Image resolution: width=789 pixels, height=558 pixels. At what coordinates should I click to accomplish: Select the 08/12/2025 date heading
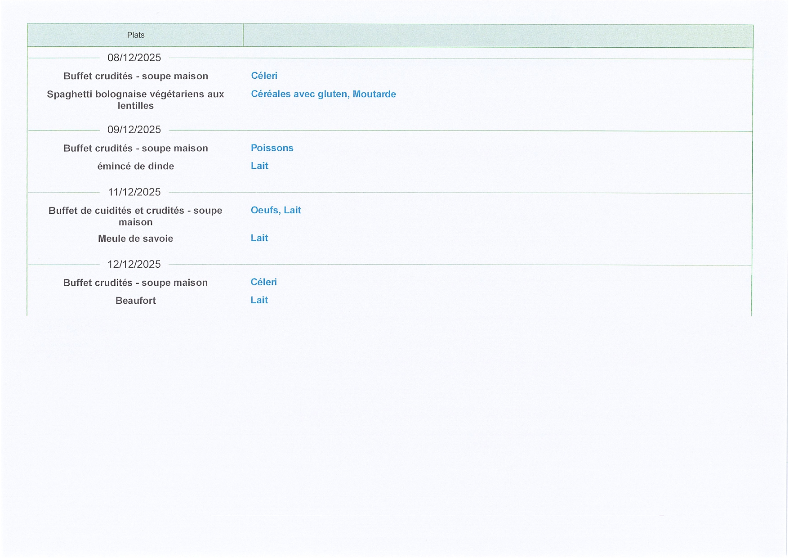click(134, 58)
